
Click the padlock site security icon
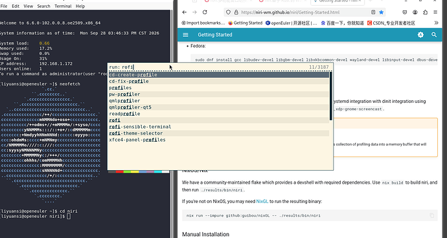click(236, 12)
